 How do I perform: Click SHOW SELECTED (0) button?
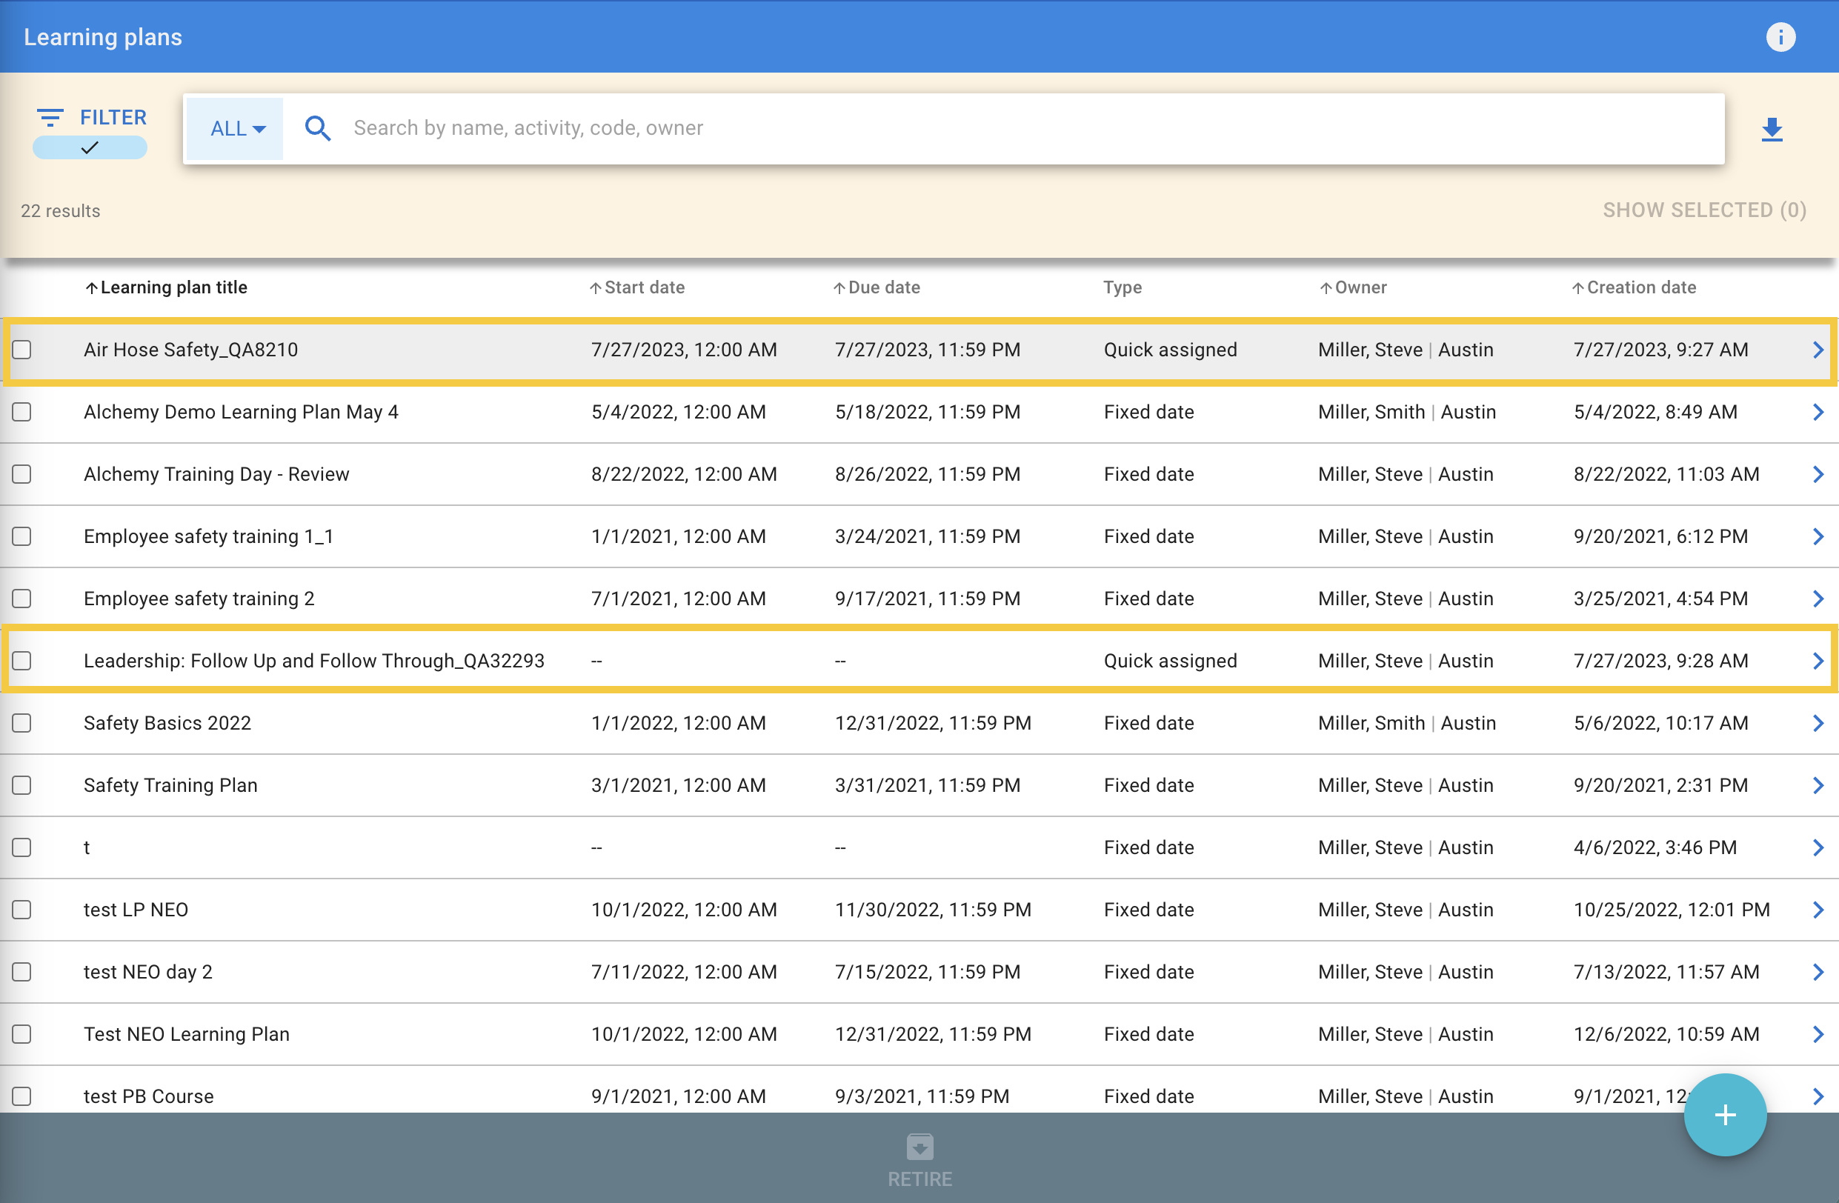tap(1705, 210)
